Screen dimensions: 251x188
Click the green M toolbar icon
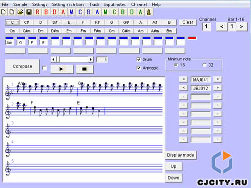(106, 12)
